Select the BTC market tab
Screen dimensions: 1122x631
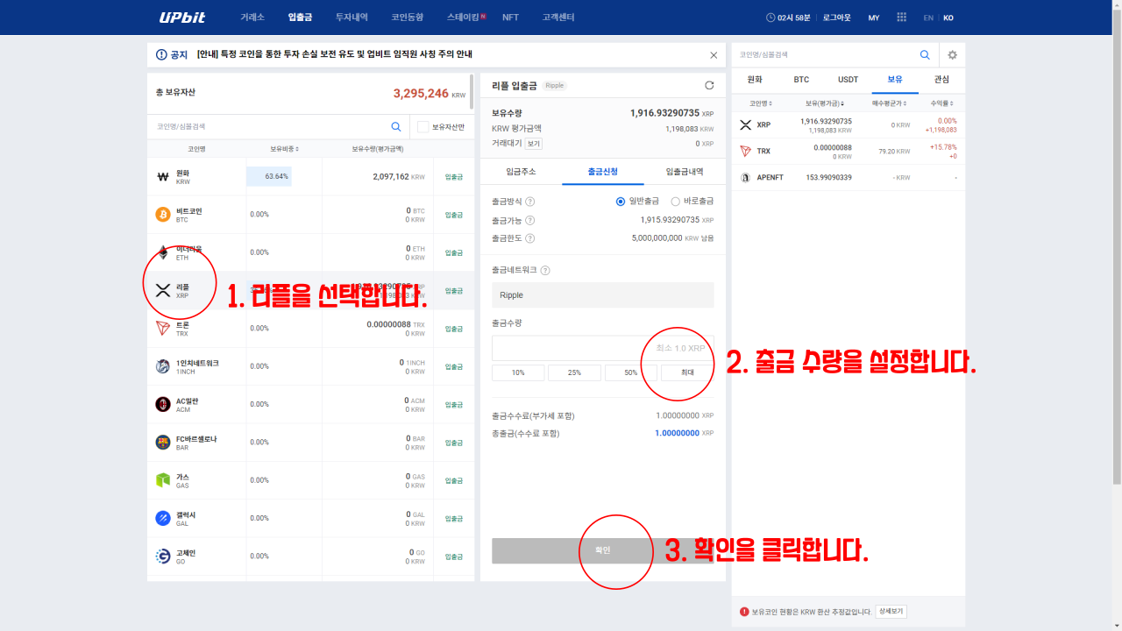pos(801,79)
